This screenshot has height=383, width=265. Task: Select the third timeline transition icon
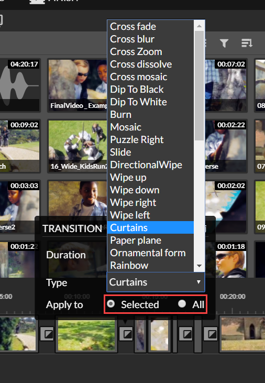point(185,334)
